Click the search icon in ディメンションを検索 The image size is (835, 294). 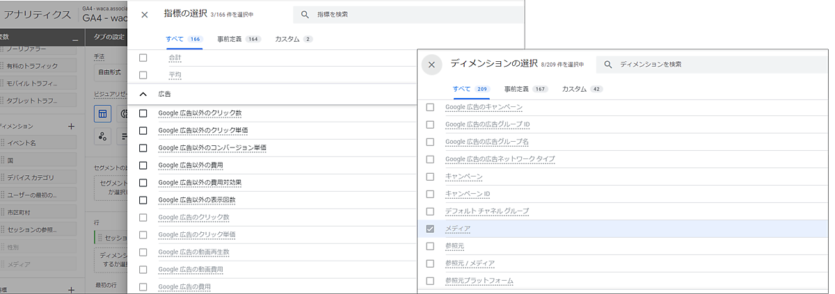608,65
